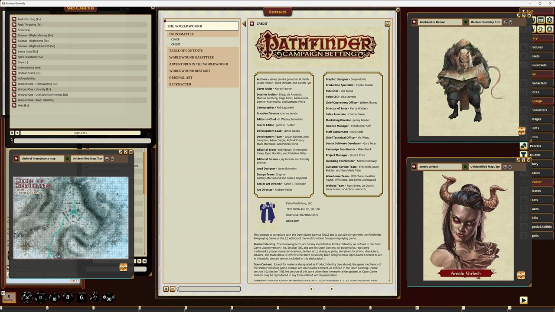Image resolution: width=555 pixels, height=312 pixels.
Task: Expand the Worldwound Bestiary section
Action: pos(189,71)
